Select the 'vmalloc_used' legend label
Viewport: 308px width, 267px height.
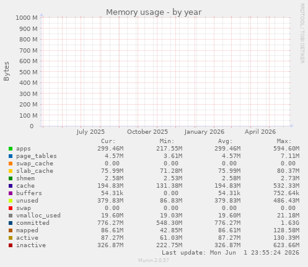point(38,216)
